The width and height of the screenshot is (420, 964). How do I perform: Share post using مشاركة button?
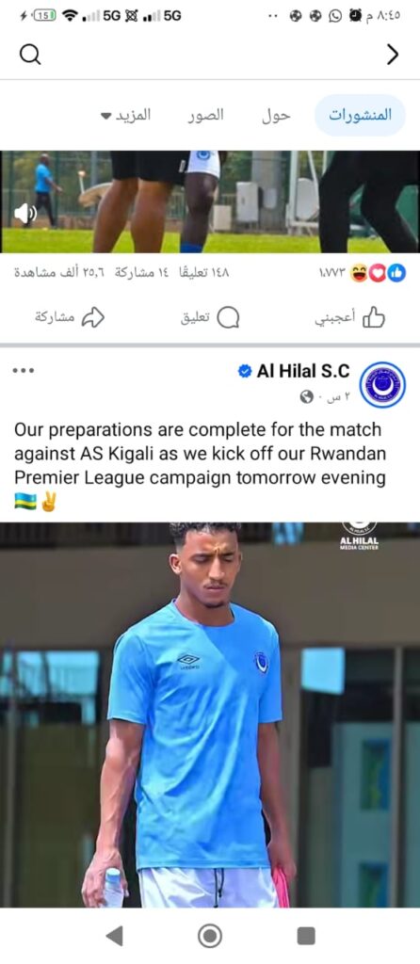pos(70,318)
